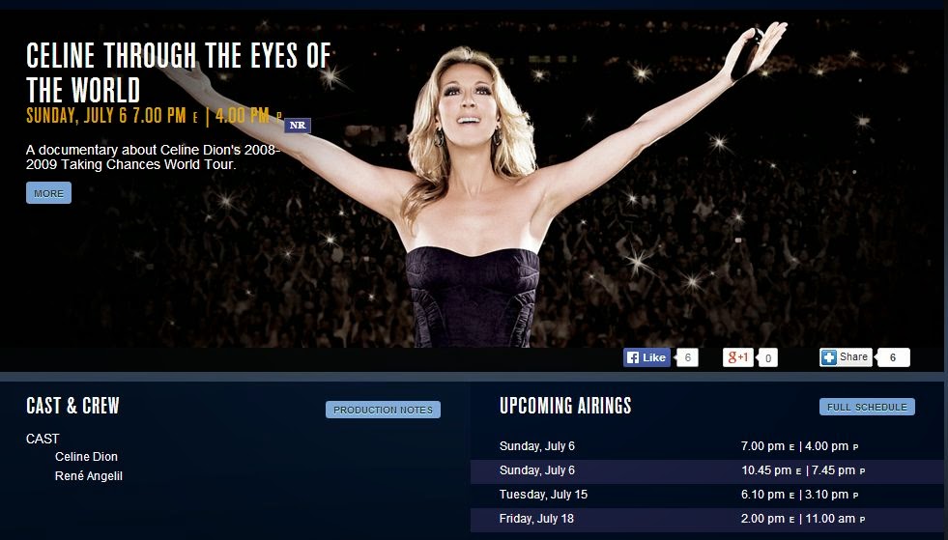Viewport: 948px width, 540px height.
Task: Click the UPCOMING AIRINGS heading
Action: pos(565,405)
